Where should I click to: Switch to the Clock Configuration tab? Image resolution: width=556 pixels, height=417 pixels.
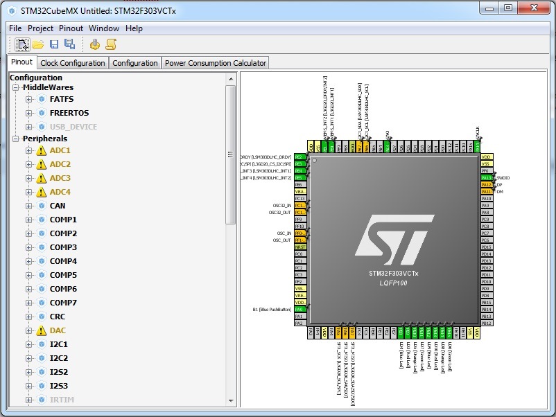pos(73,63)
